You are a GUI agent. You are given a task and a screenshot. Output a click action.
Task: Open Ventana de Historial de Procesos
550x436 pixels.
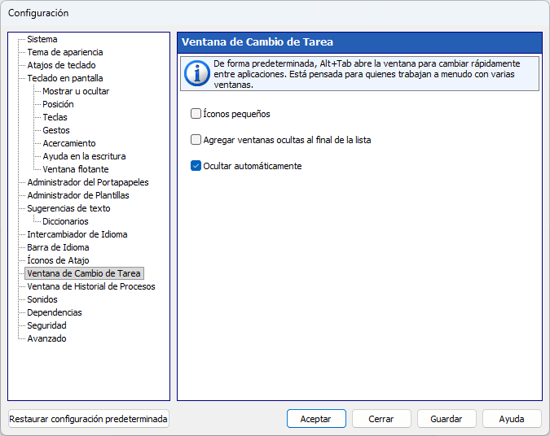91,286
